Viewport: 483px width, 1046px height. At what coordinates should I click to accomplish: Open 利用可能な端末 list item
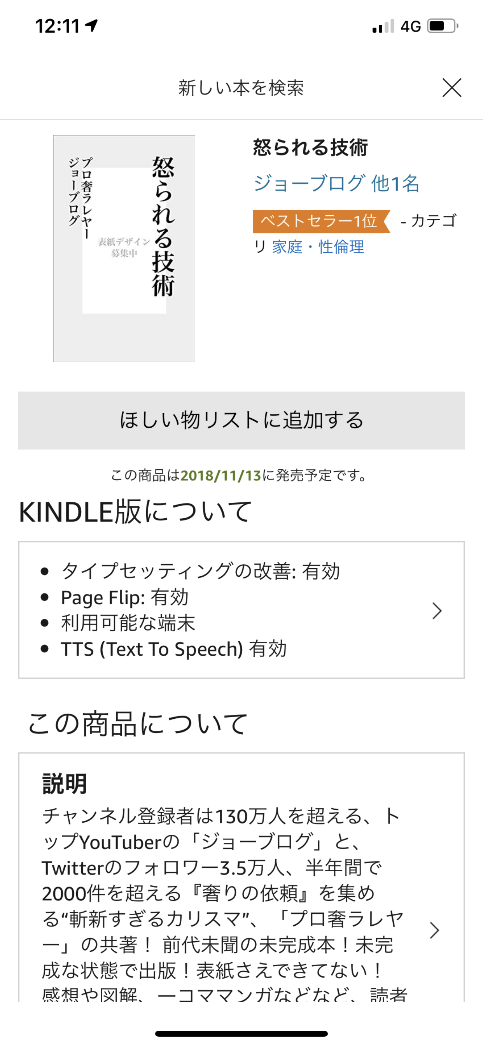(x=128, y=623)
